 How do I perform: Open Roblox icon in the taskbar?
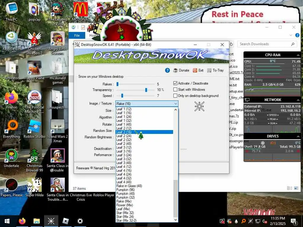[x=66, y=221]
